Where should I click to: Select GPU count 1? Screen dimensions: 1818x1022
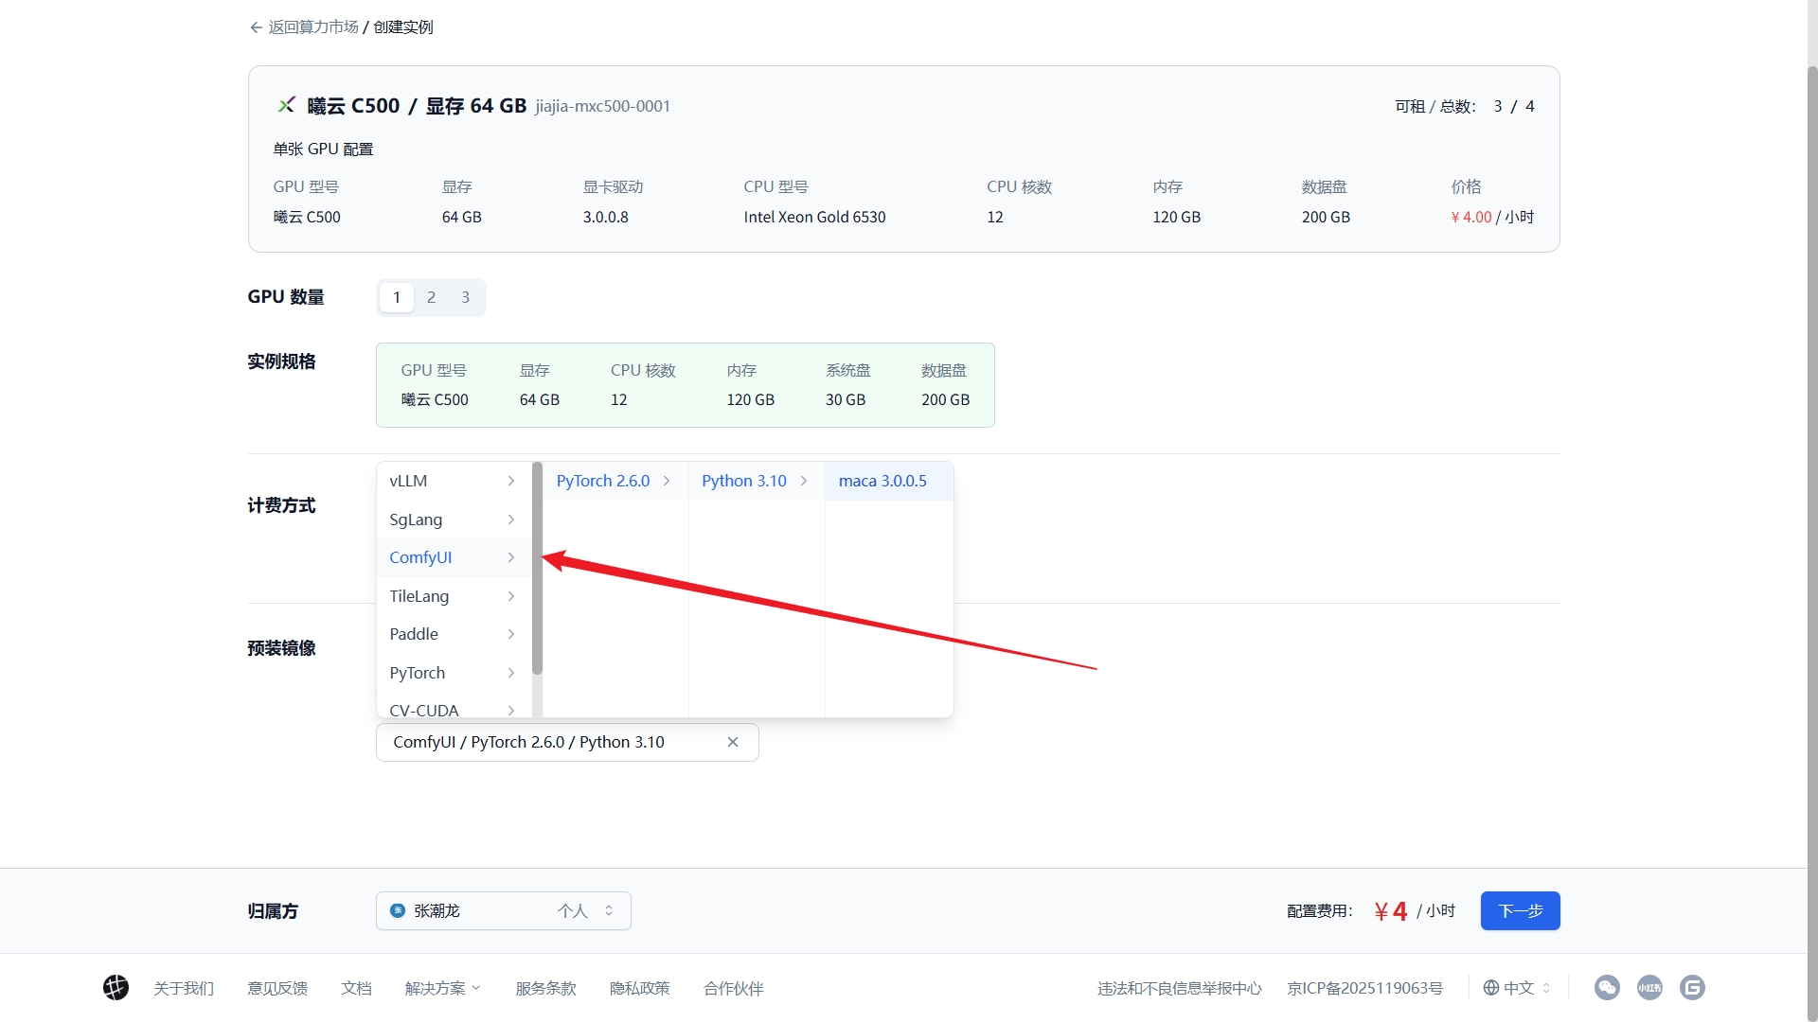click(x=397, y=297)
